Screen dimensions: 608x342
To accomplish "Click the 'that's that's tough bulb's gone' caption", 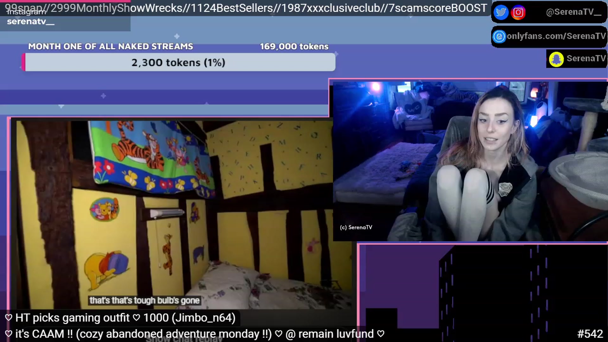I will [144, 301].
